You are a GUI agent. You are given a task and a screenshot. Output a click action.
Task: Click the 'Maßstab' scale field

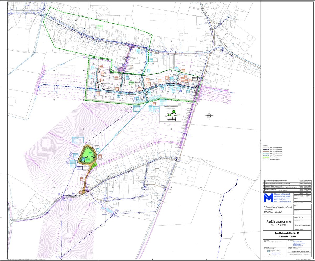pos(302,230)
